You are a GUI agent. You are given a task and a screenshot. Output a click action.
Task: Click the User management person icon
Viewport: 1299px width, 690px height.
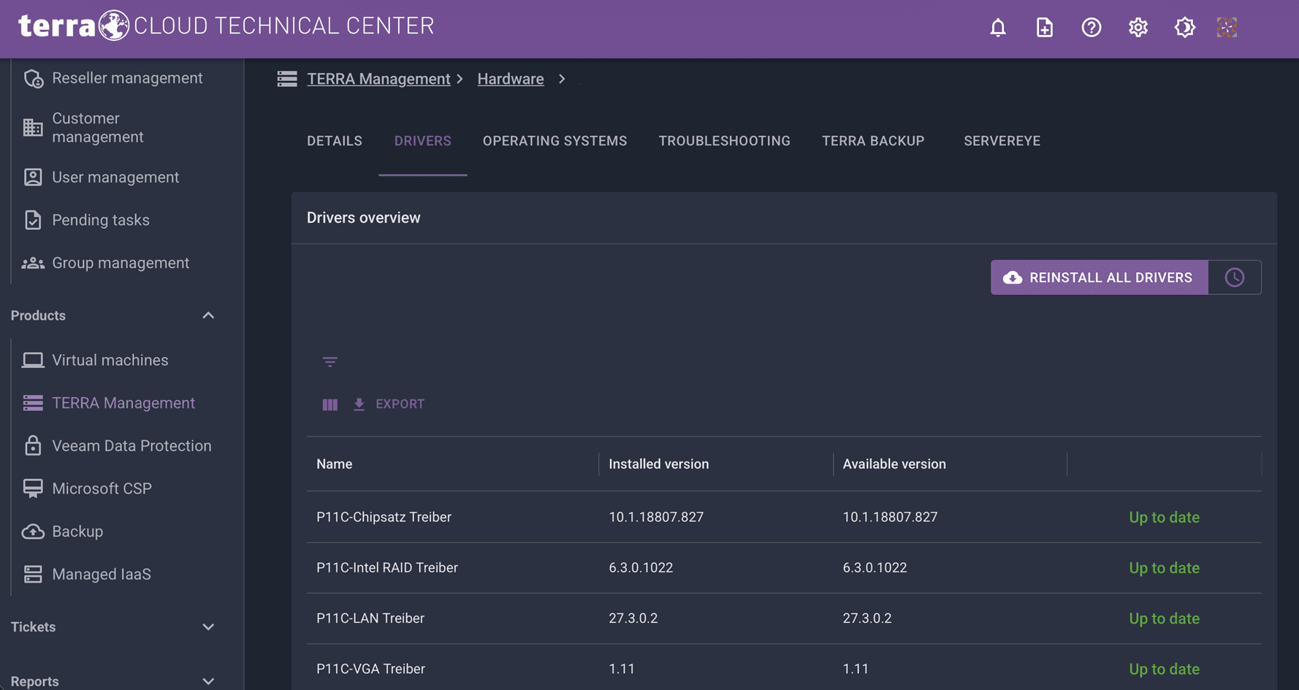(x=33, y=177)
